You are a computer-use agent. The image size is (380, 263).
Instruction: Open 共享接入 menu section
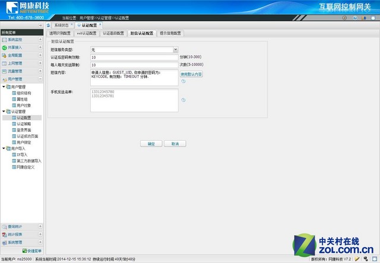(x=15, y=47)
